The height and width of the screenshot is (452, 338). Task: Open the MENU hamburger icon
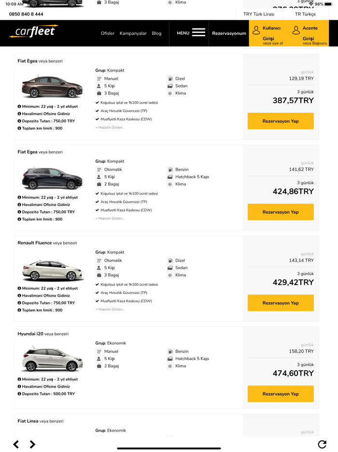(x=198, y=31)
